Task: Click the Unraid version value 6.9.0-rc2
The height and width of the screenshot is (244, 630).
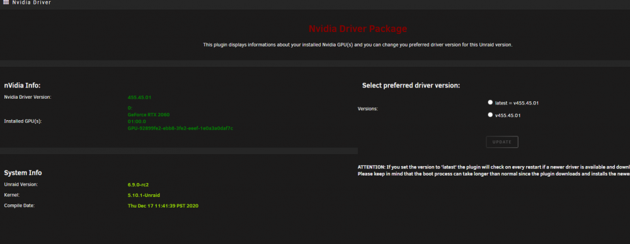Action: (x=138, y=185)
